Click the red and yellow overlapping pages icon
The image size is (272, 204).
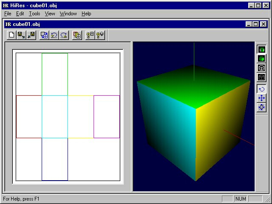(x=77, y=35)
